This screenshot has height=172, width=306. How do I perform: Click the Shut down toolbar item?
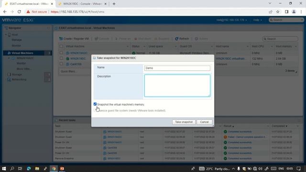(x=142, y=39)
